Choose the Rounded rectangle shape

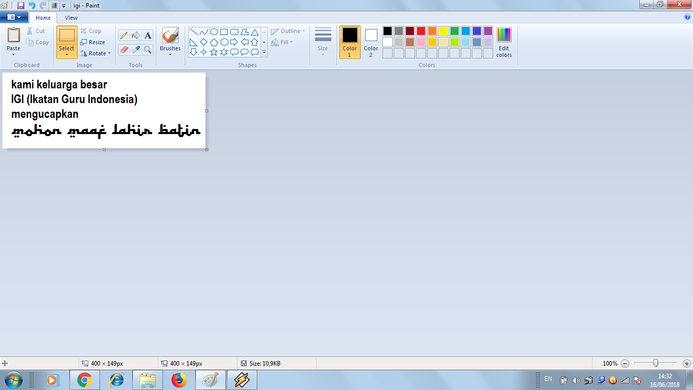click(234, 31)
